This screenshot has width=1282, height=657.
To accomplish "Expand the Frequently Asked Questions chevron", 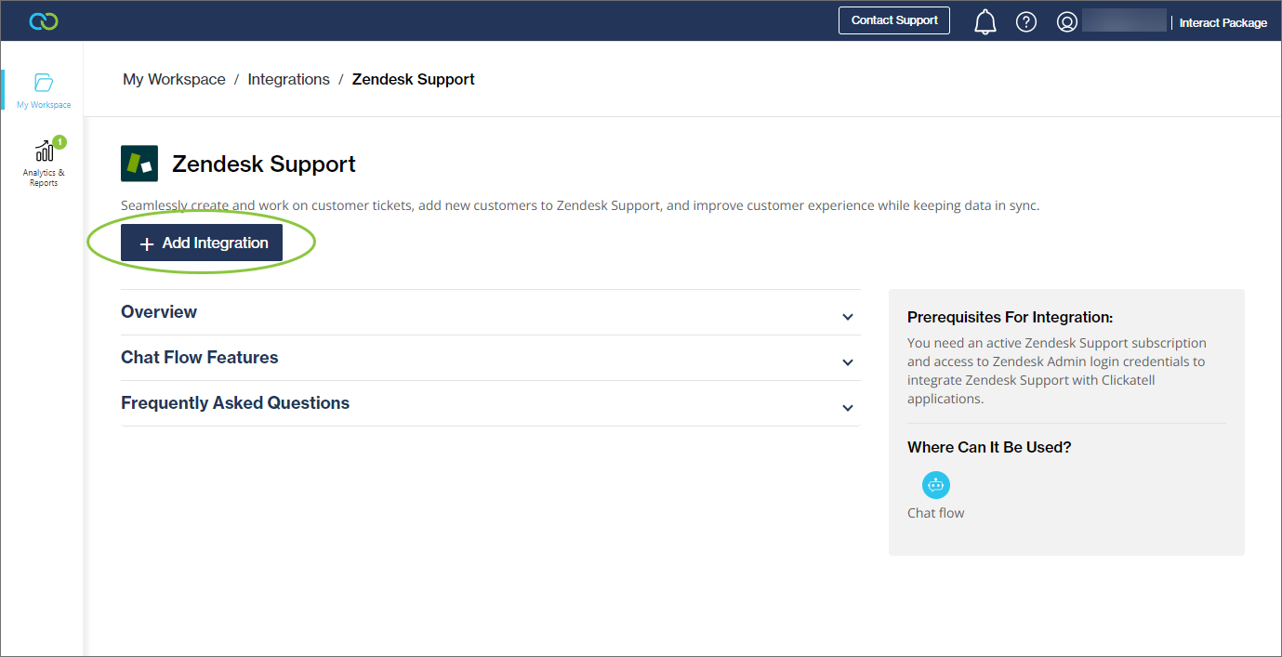I will tap(847, 408).
